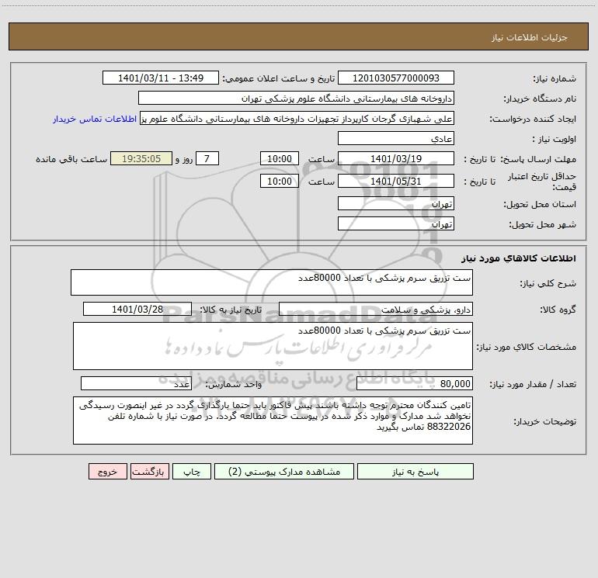The width and height of the screenshot is (598, 578).
Task: Click the مهلت ارسال پاسخ label
Action: click(538, 159)
